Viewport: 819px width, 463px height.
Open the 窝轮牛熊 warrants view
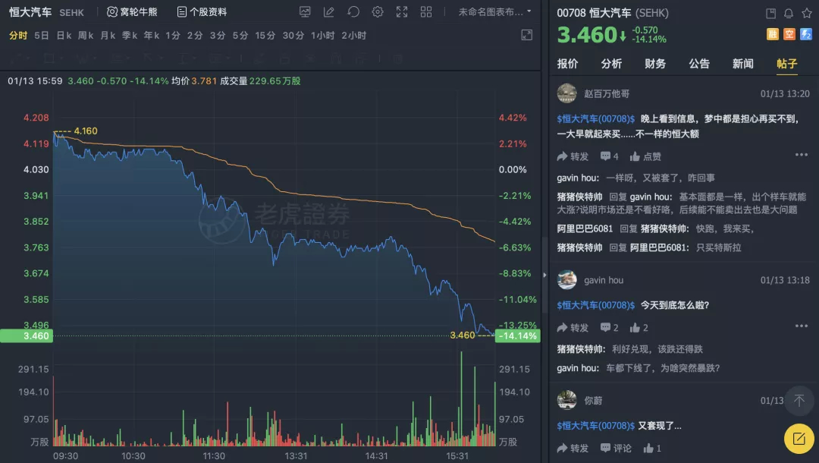click(x=132, y=11)
